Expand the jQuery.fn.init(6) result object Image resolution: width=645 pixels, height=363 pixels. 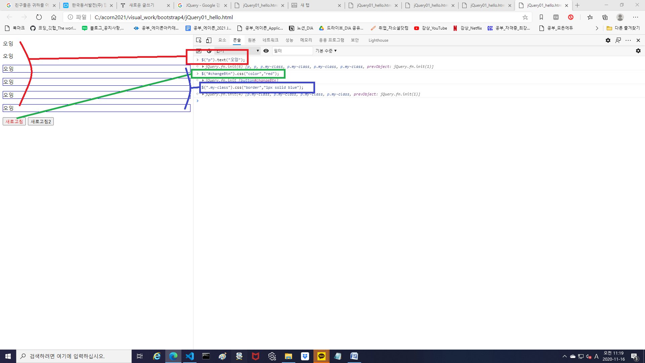(203, 67)
